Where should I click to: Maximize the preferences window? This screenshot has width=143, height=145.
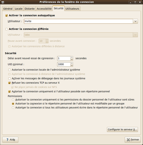(135, 2)
